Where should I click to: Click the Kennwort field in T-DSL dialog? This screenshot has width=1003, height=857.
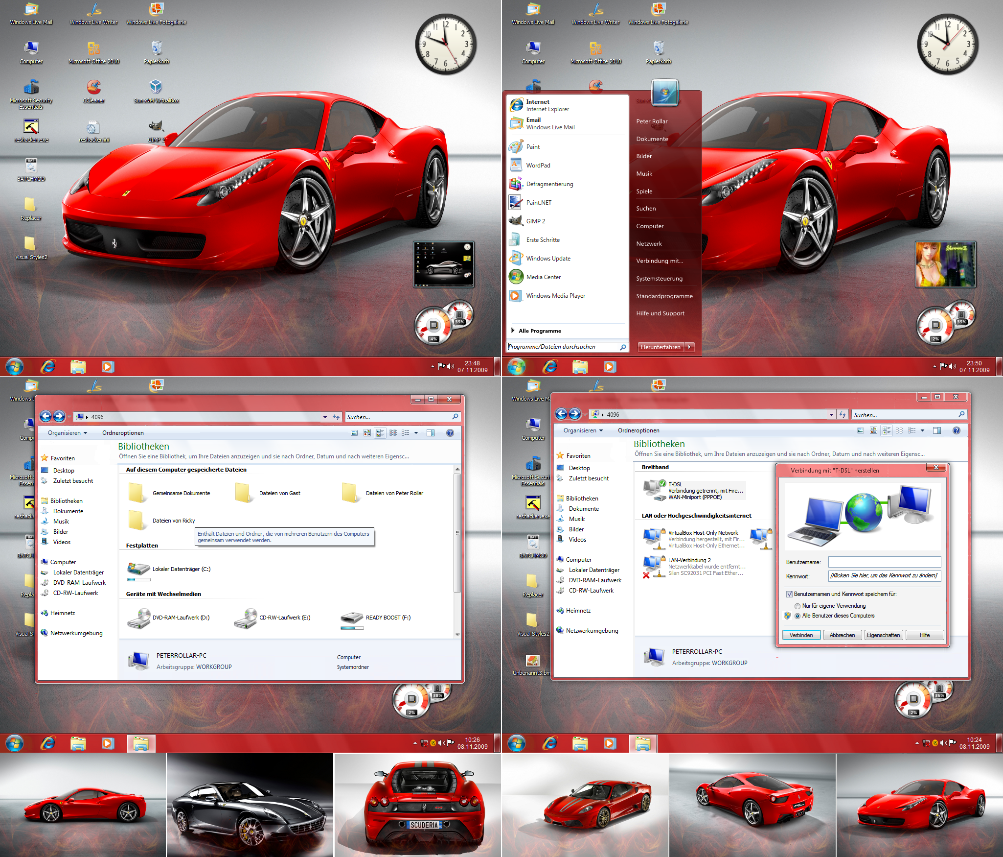[x=885, y=576]
